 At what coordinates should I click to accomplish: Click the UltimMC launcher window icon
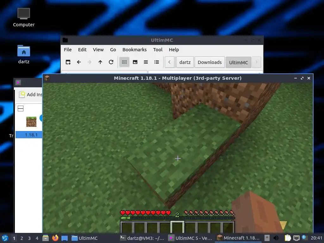coord(18,83)
